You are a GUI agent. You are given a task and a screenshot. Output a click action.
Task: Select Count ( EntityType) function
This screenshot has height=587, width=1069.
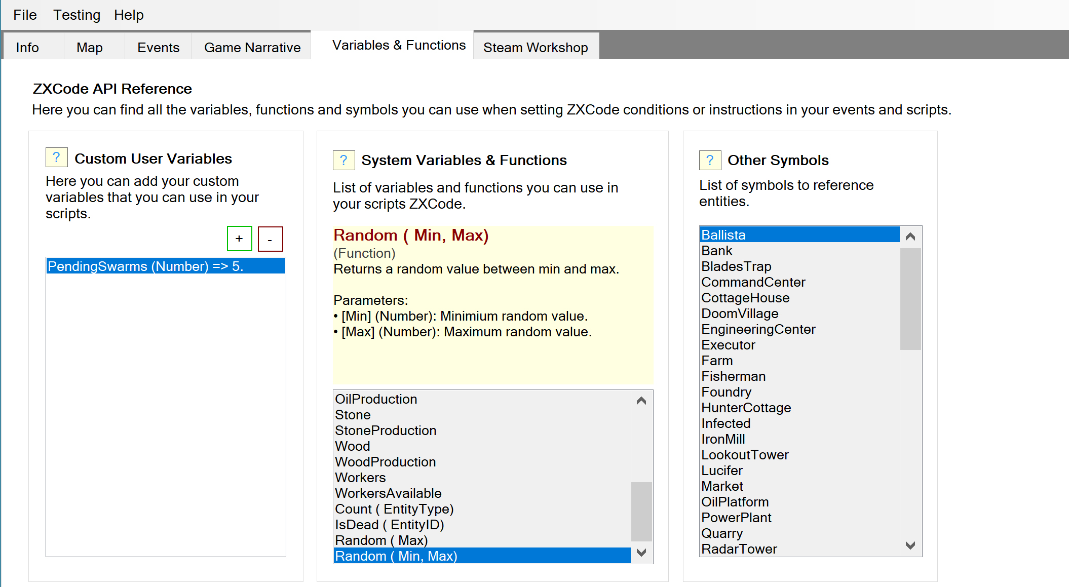[394, 509]
